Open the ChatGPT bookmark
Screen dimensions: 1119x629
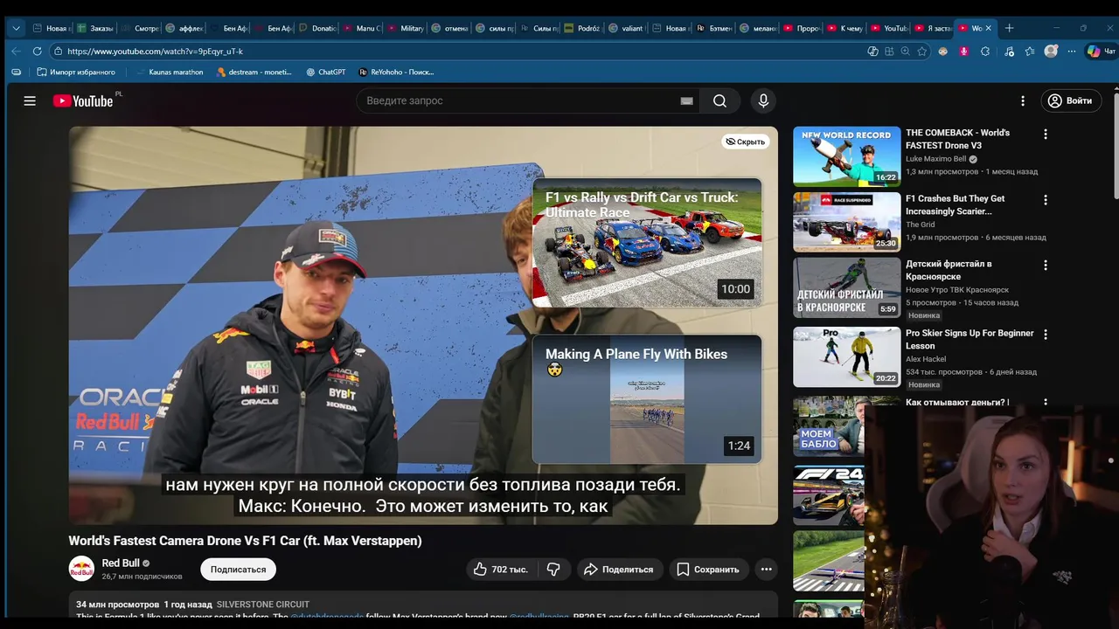click(x=326, y=73)
